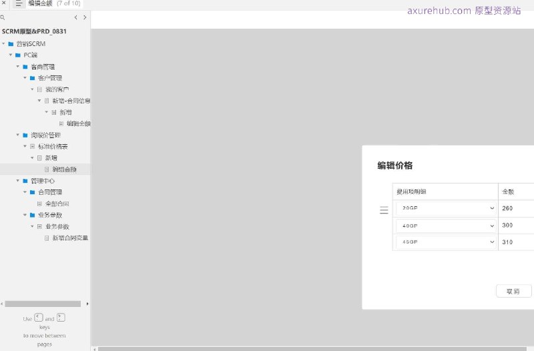This screenshot has width=534, height=351.
Task: Go to next page with right chevron
Action: click(x=85, y=17)
